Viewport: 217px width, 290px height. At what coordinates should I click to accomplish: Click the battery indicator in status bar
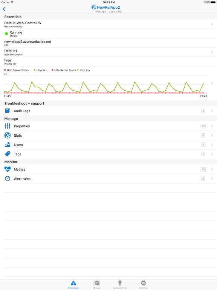click(x=213, y=2)
